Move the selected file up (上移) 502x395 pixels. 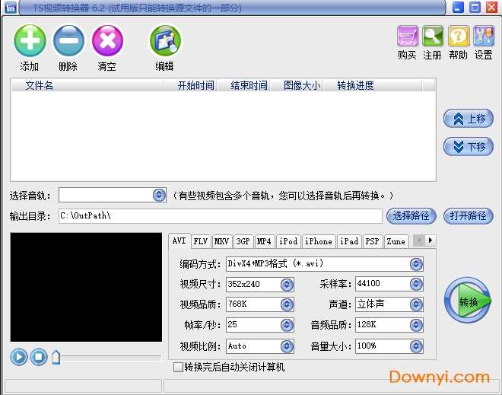468,119
